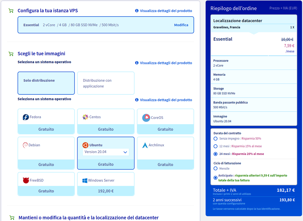Expand the Ubuntu version chevron arrow
This screenshot has width=303, height=221.
click(125, 152)
